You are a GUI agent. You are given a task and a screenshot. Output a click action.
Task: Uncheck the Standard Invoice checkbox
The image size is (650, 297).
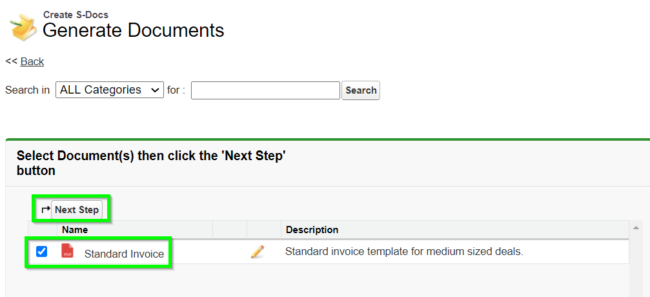click(x=41, y=251)
